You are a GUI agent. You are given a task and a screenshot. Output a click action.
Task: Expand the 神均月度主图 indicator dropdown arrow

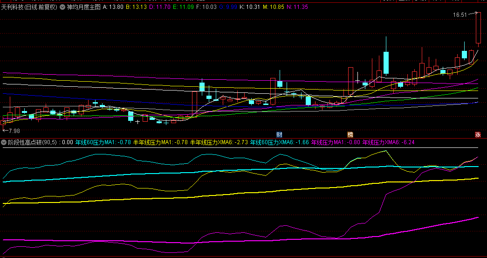(62, 7)
